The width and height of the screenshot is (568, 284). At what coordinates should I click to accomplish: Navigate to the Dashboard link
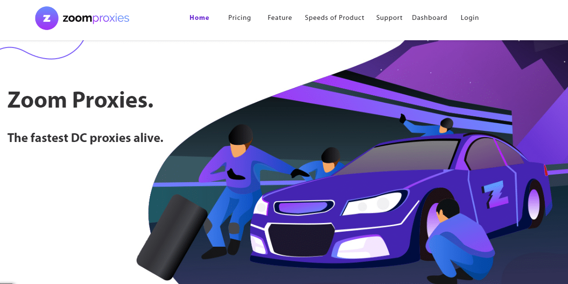(429, 17)
